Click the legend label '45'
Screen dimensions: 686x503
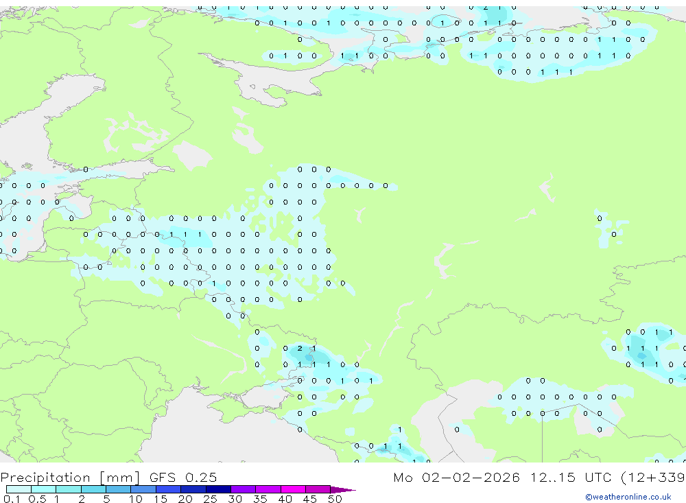(x=310, y=499)
